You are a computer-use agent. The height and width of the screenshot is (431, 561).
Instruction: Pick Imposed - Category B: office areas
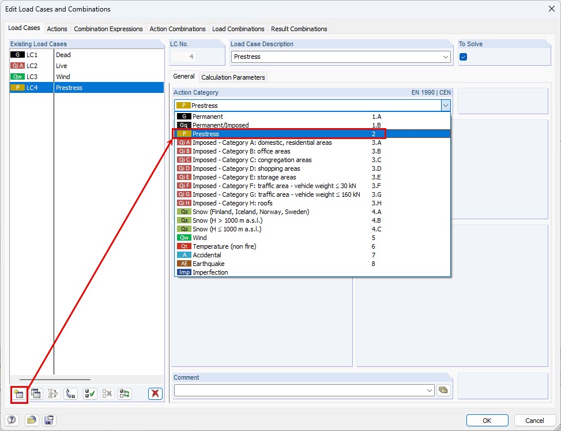click(x=312, y=151)
